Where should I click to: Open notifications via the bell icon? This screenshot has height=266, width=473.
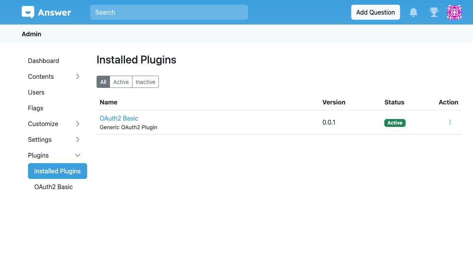(x=413, y=12)
